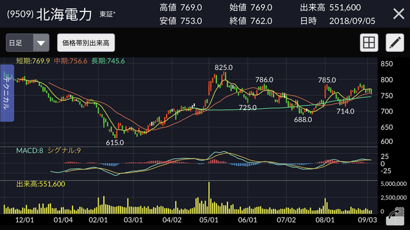Click the シグナル:9 indicator label

click(64, 151)
